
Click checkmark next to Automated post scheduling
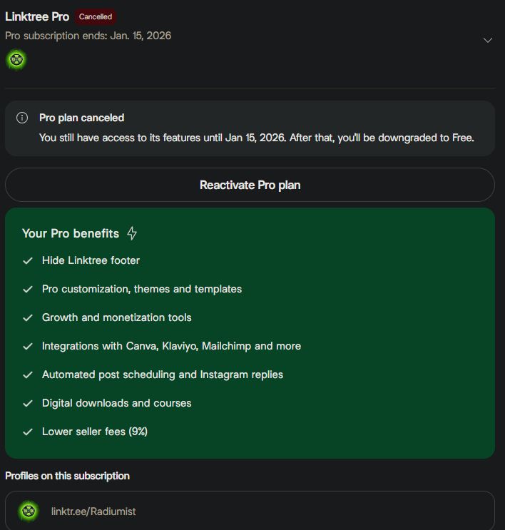[x=28, y=374]
